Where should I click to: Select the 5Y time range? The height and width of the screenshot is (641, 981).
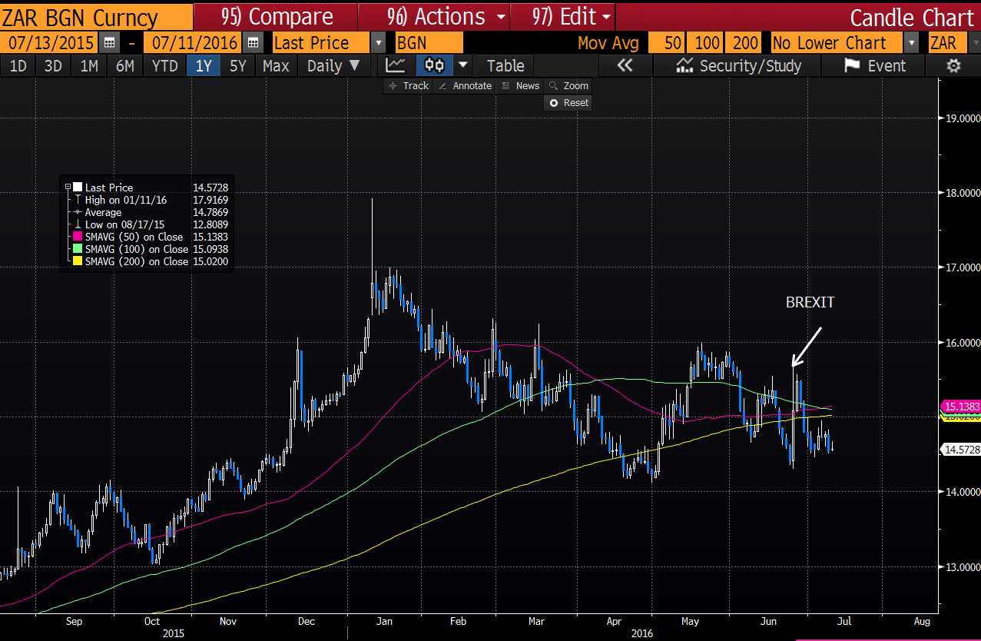[x=238, y=66]
